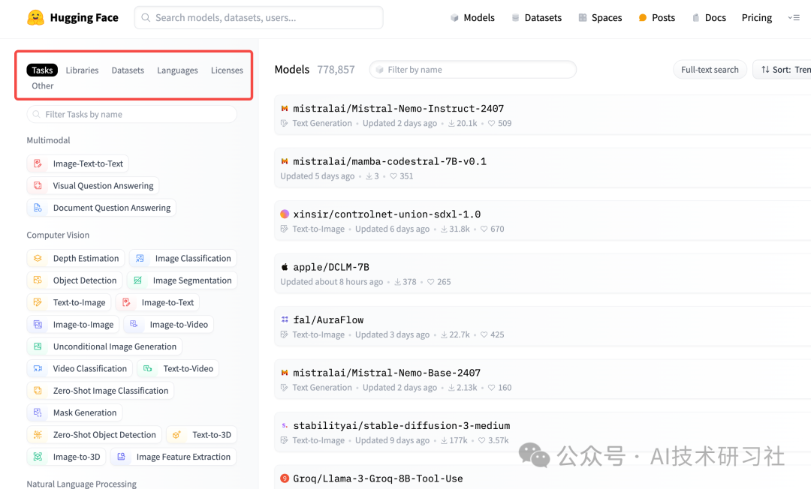Click the Text-to-Video task icon
The height and width of the screenshot is (489, 811).
pyautogui.click(x=147, y=369)
